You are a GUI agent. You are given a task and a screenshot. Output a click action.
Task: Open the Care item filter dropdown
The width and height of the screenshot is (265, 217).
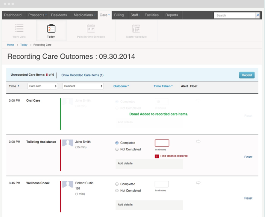[x=43, y=86]
